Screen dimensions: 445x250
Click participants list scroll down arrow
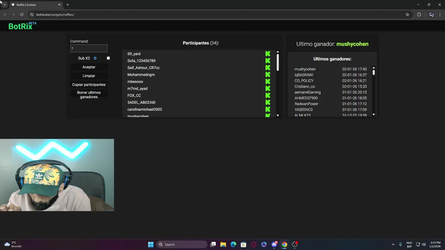click(277, 115)
